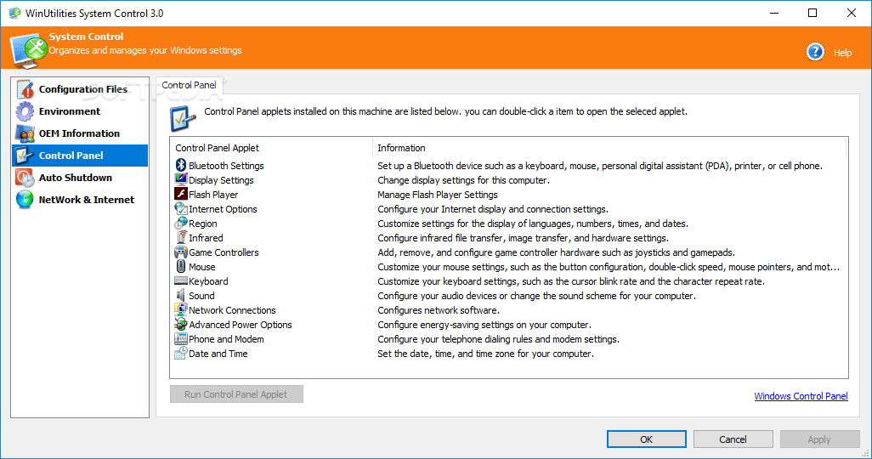This screenshot has width=872, height=459.
Task: Click the Auto Shutdown clock icon
Action: [25, 178]
